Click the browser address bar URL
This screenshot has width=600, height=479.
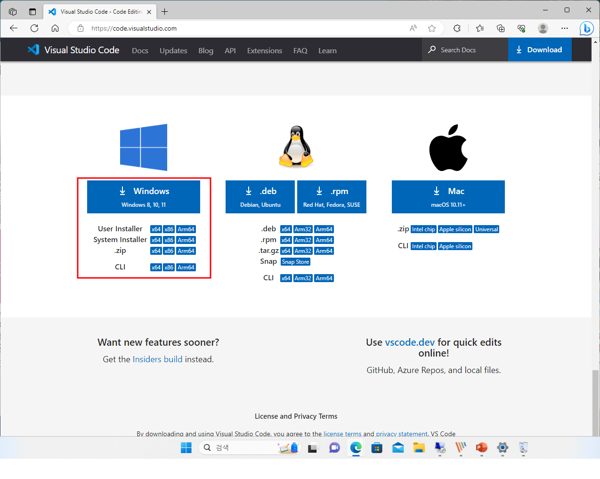134,28
